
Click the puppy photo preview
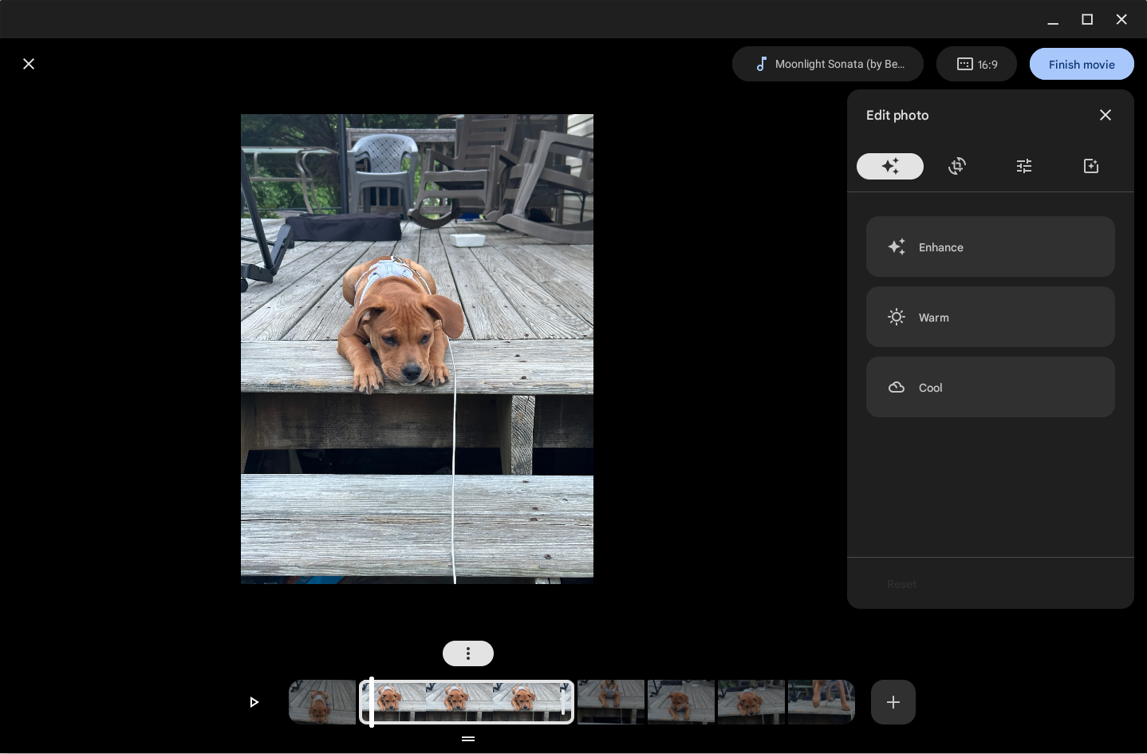pos(417,349)
